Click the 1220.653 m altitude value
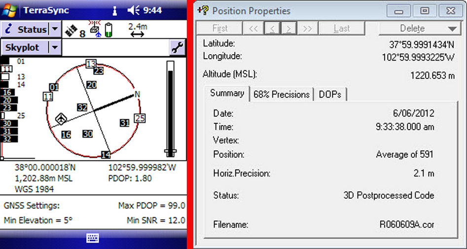This screenshot has width=467, height=249. 432,75
